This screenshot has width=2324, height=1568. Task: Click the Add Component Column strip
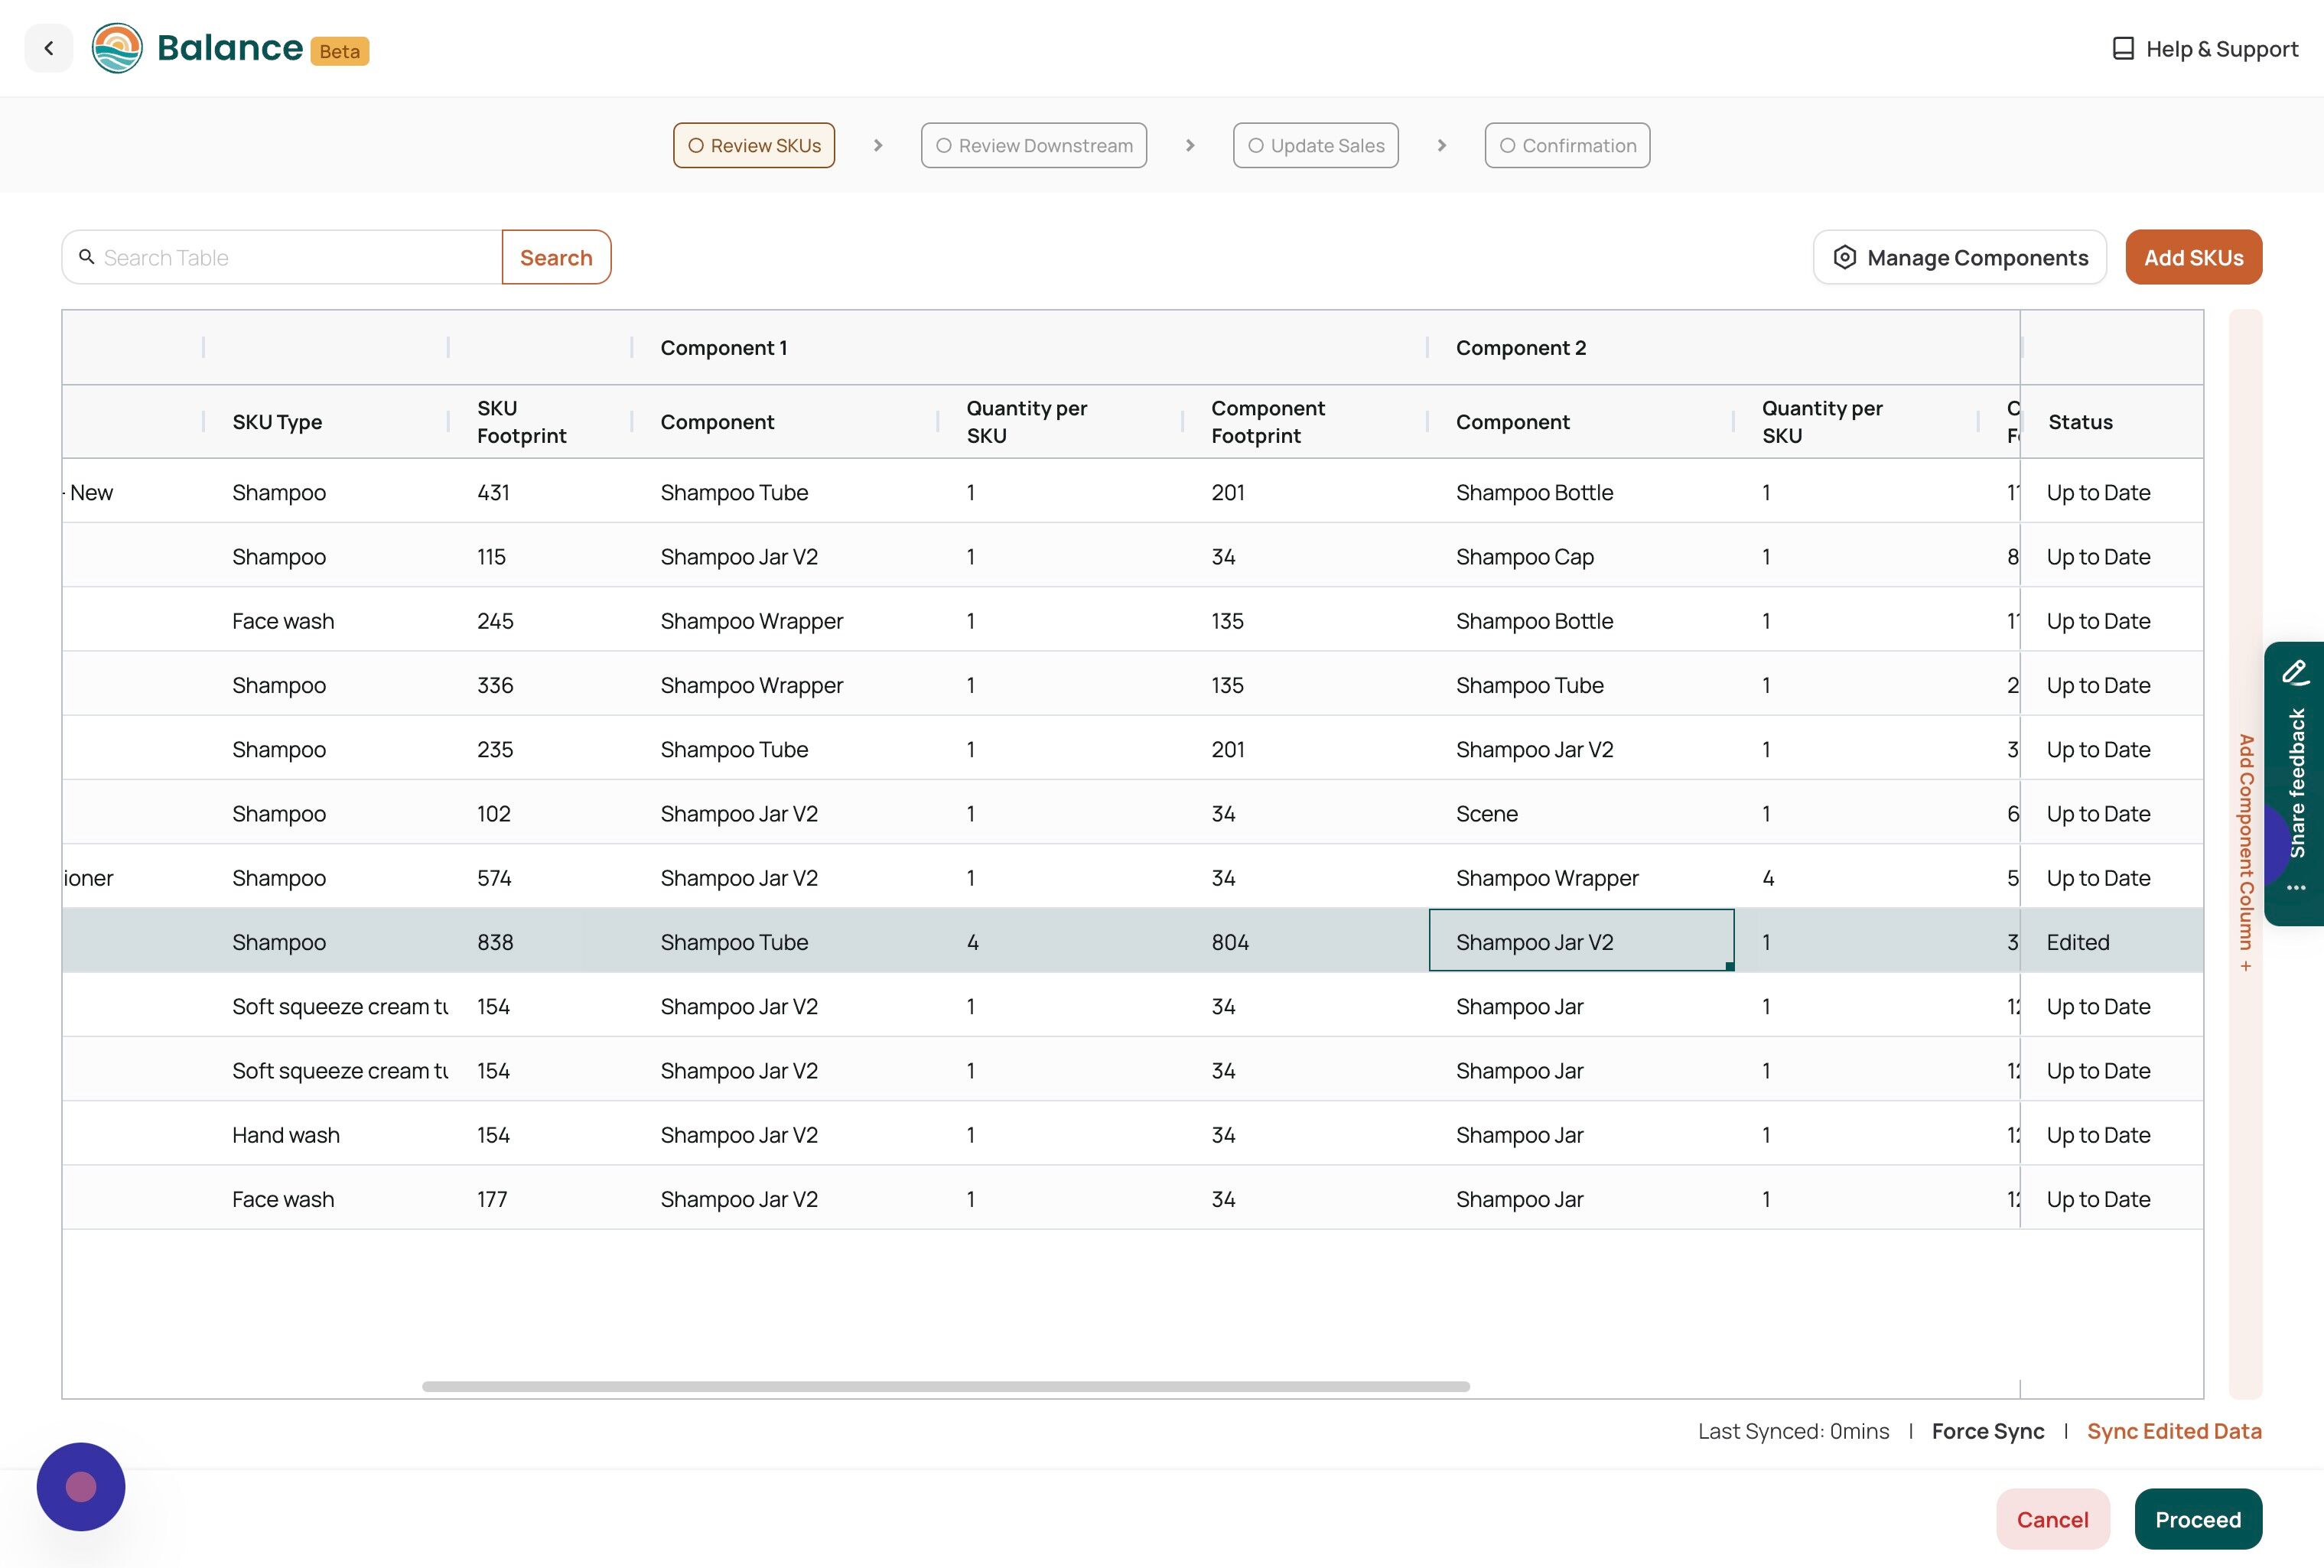[2245, 854]
